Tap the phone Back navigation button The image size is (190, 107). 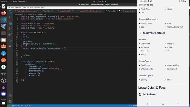[x=178, y=104]
